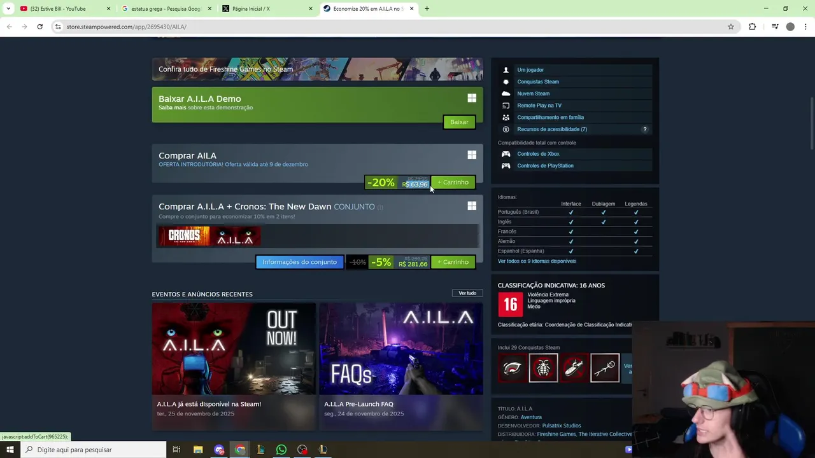Viewport: 815px width, 458px height.
Task: Click 'R$ 281,66' bundle price
Action: (413, 264)
